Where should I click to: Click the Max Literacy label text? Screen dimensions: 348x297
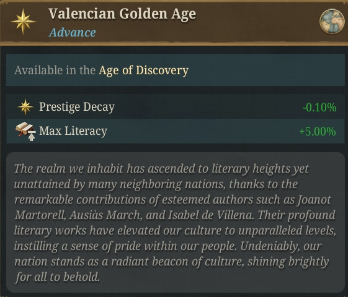click(73, 131)
